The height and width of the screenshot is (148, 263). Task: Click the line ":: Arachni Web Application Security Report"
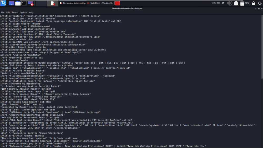point(30,86)
